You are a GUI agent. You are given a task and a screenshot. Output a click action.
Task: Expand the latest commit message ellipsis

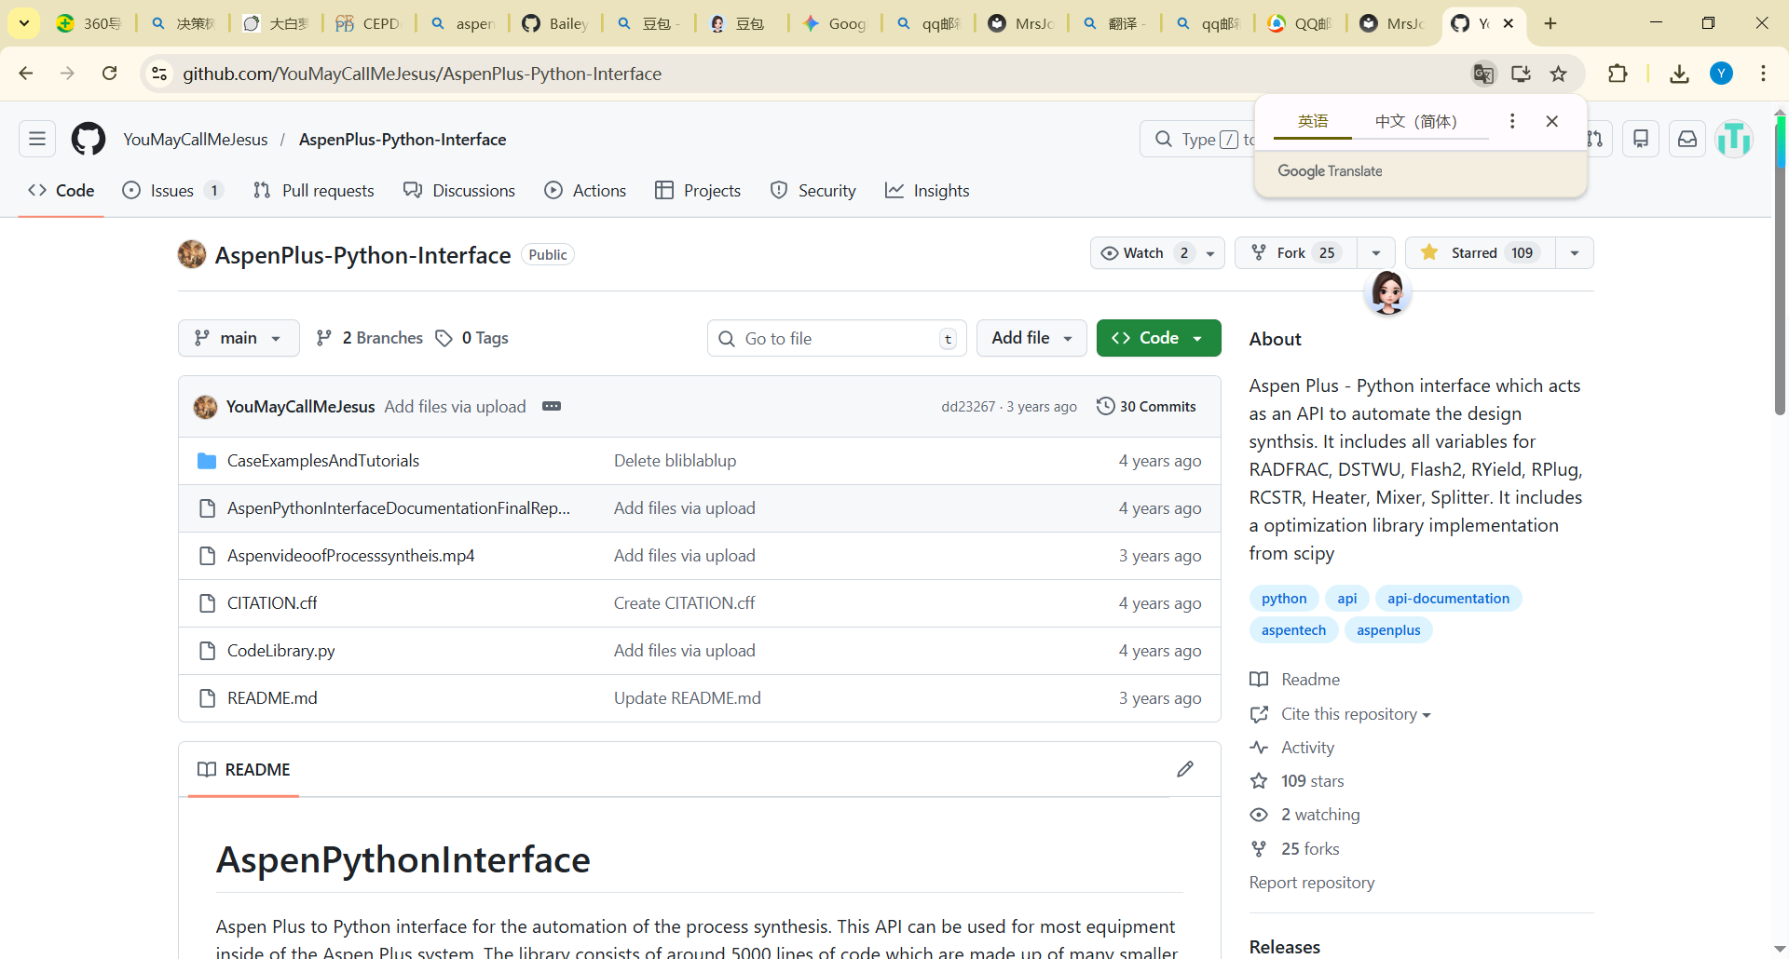(x=552, y=406)
